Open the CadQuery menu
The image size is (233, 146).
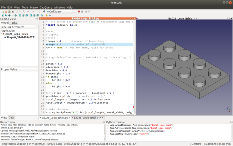[46, 7]
